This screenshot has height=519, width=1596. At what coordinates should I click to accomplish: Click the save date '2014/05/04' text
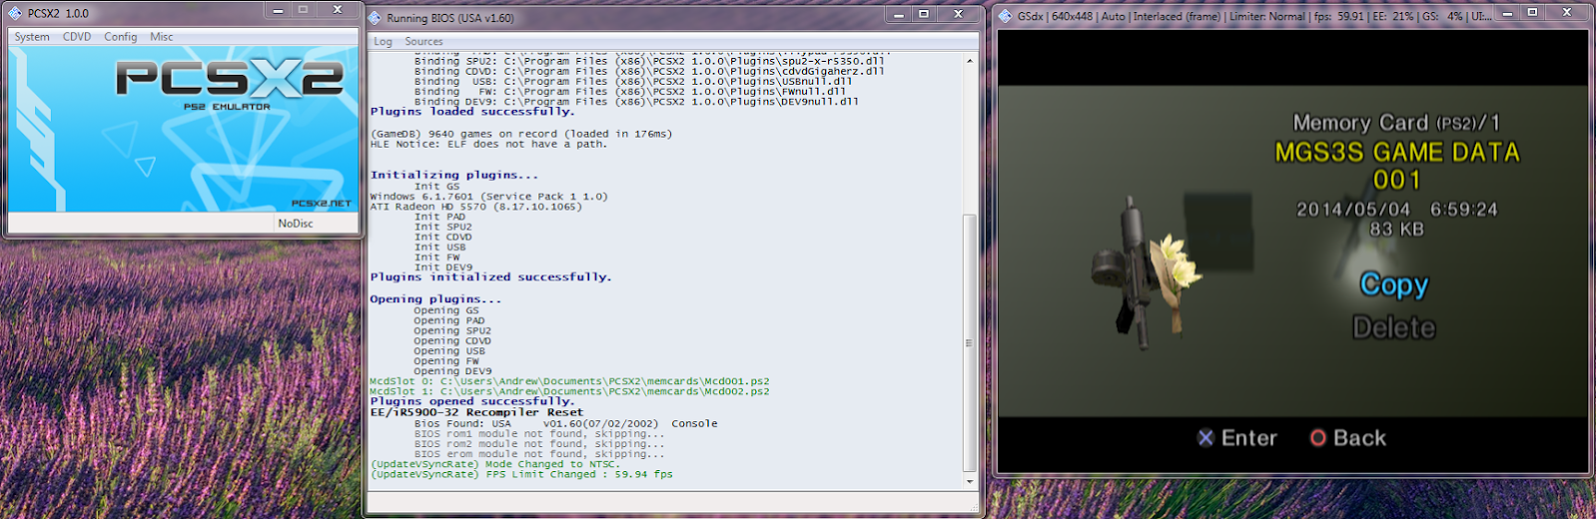1353,210
